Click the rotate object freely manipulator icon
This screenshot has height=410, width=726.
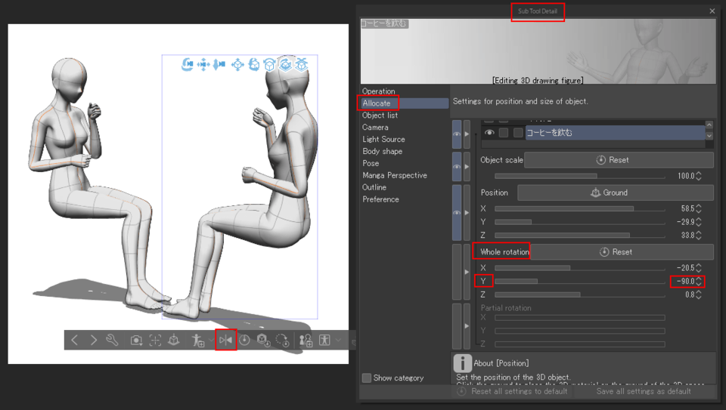(254, 64)
